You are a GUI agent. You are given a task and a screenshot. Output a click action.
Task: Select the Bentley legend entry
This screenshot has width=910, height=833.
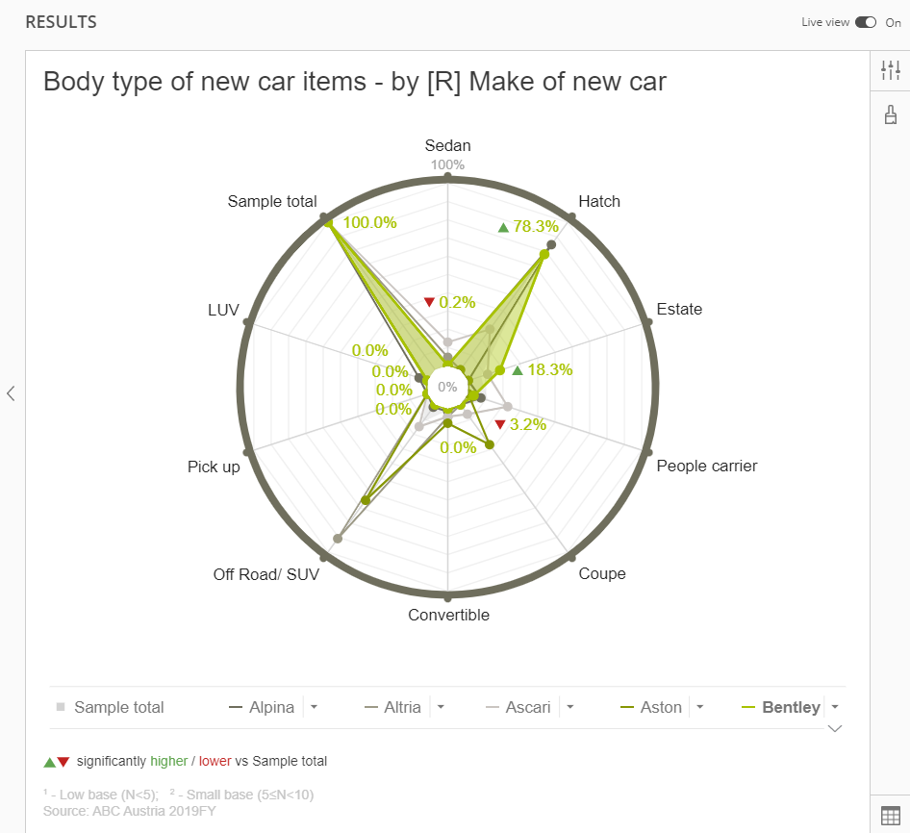pyautogui.click(x=781, y=707)
